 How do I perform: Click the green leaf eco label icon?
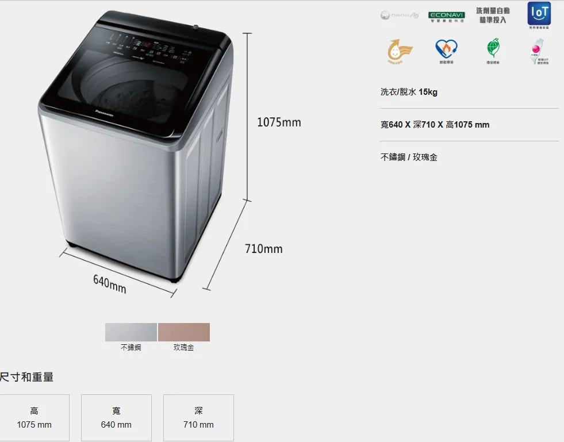pyautogui.click(x=493, y=51)
